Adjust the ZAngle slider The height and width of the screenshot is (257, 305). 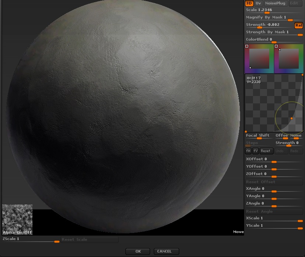274,204
